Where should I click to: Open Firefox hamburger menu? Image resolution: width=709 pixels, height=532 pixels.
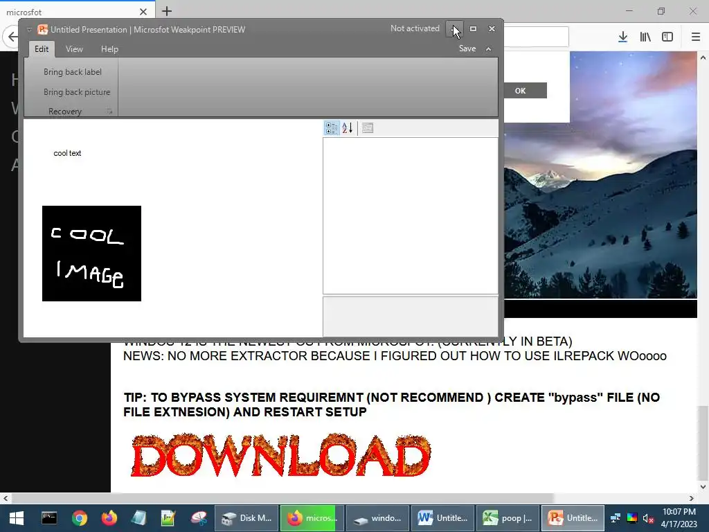click(695, 37)
